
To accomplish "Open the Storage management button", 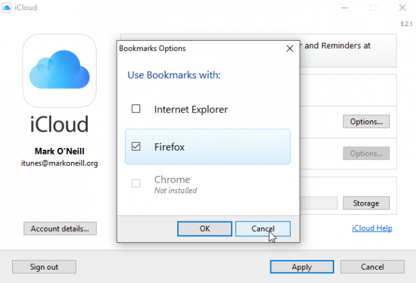I will pyautogui.click(x=366, y=203).
